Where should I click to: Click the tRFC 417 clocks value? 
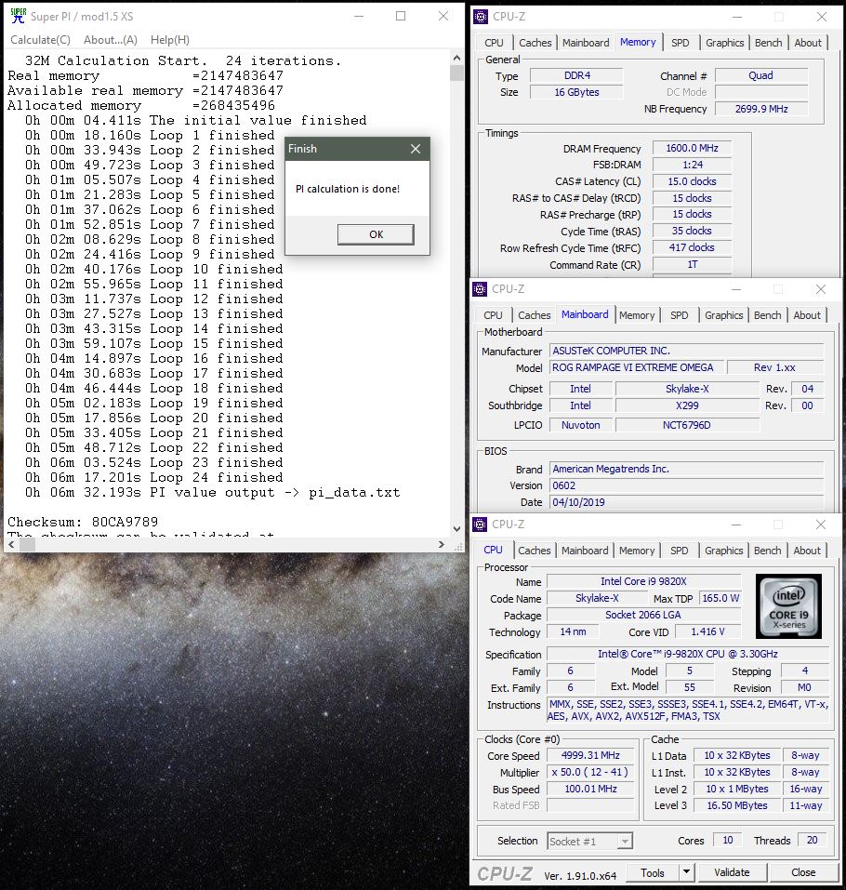pyautogui.click(x=692, y=247)
